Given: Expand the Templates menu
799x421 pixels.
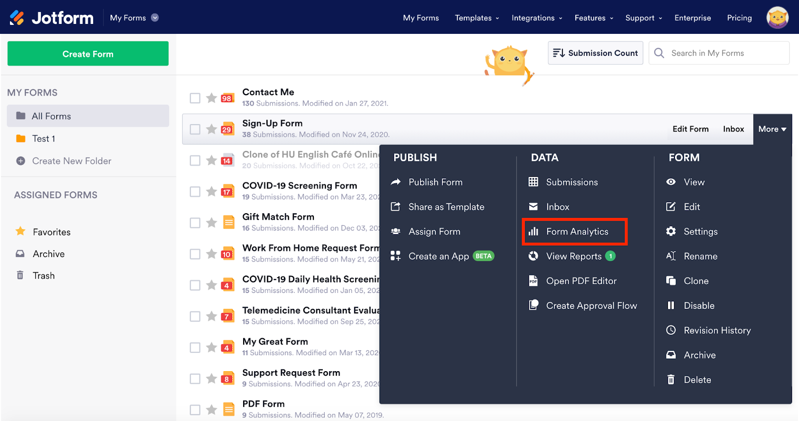Looking at the screenshot, I should click(477, 18).
